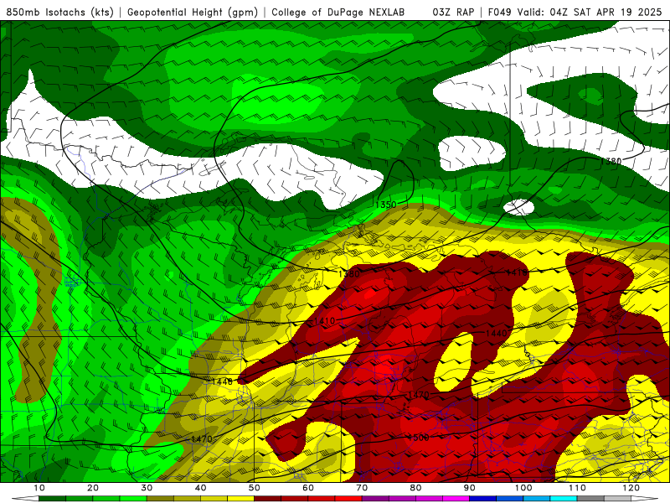Click the 1470 contour label in the olive-yellow band
This screenshot has width=670, height=503.
pos(201,438)
